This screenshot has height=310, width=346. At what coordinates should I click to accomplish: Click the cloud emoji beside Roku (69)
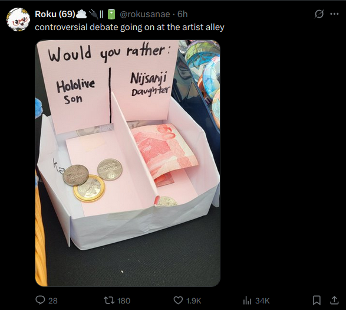coord(81,14)
